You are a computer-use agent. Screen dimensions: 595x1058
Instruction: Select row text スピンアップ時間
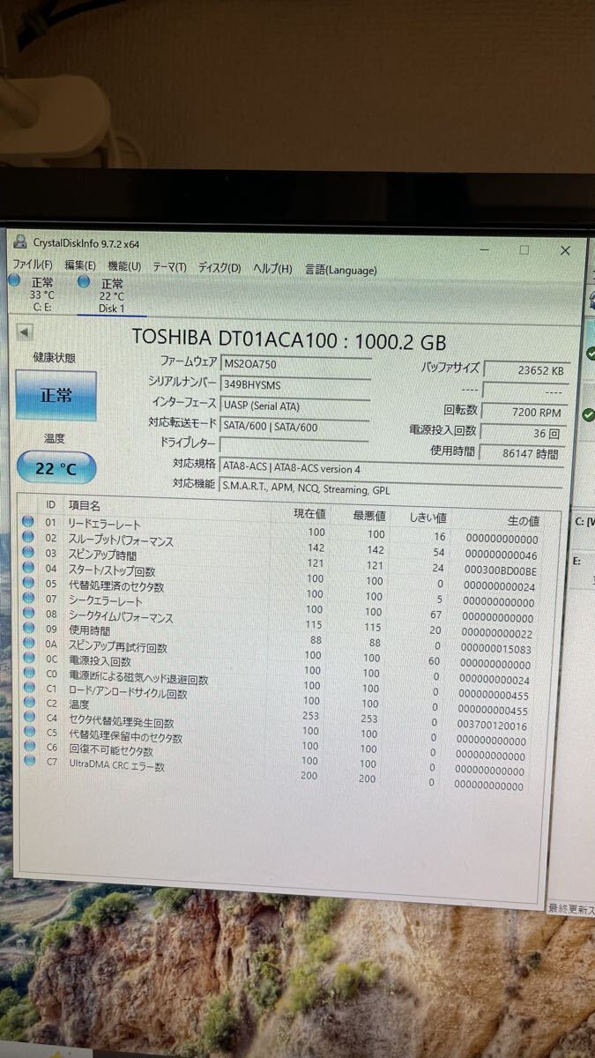coord(102,555)
